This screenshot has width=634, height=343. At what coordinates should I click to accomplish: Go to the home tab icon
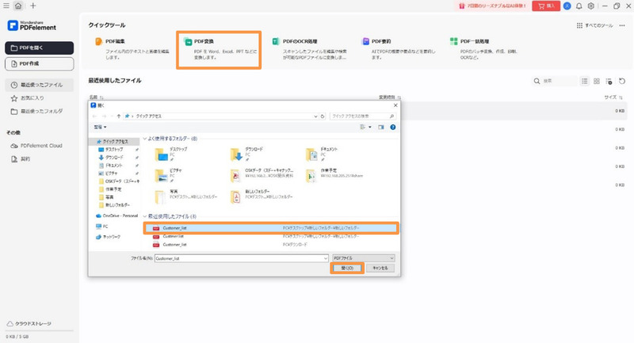(18, 6)
